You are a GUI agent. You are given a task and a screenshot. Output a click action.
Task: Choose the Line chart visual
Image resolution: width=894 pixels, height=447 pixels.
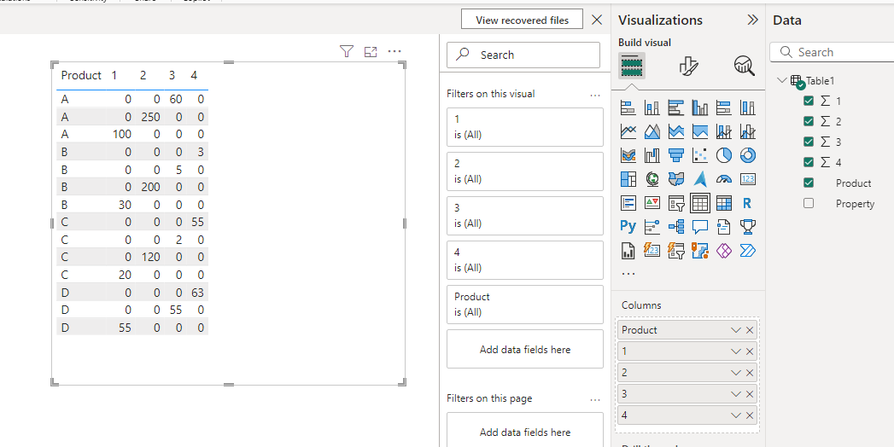(x=628, y=131)
